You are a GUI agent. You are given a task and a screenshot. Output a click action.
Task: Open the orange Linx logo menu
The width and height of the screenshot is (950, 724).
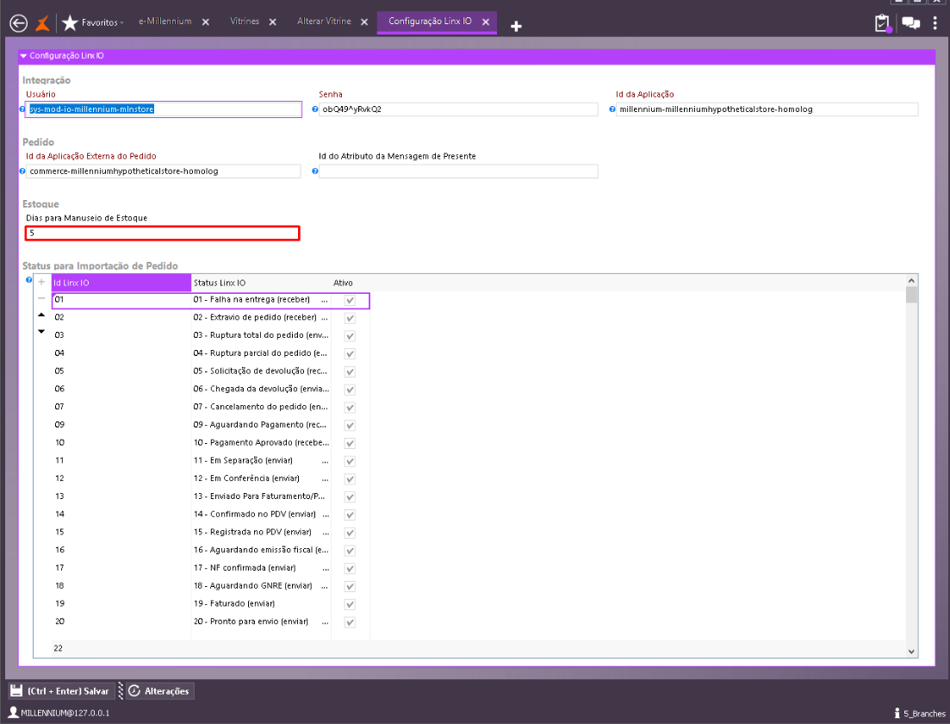[42, 23]
